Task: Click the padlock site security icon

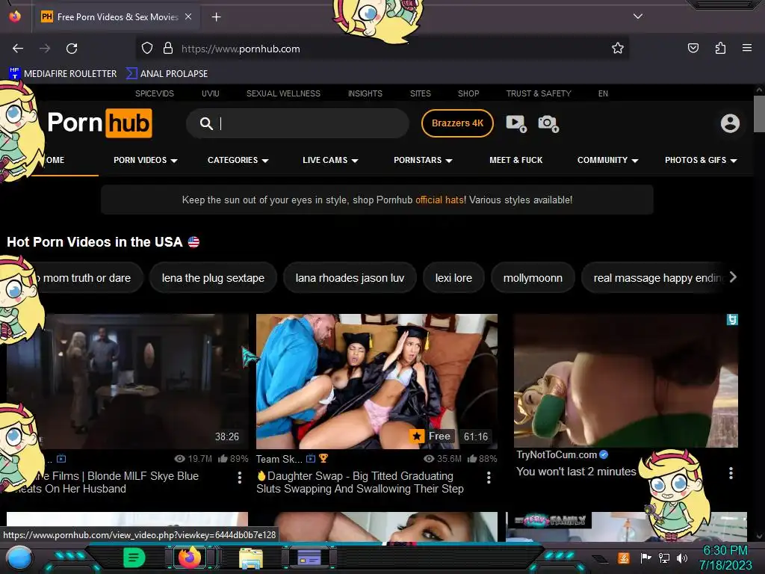Action: tap(168, 48)
